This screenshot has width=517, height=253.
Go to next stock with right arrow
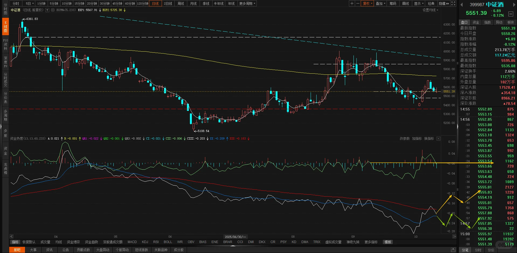click(x=514, y=5)
